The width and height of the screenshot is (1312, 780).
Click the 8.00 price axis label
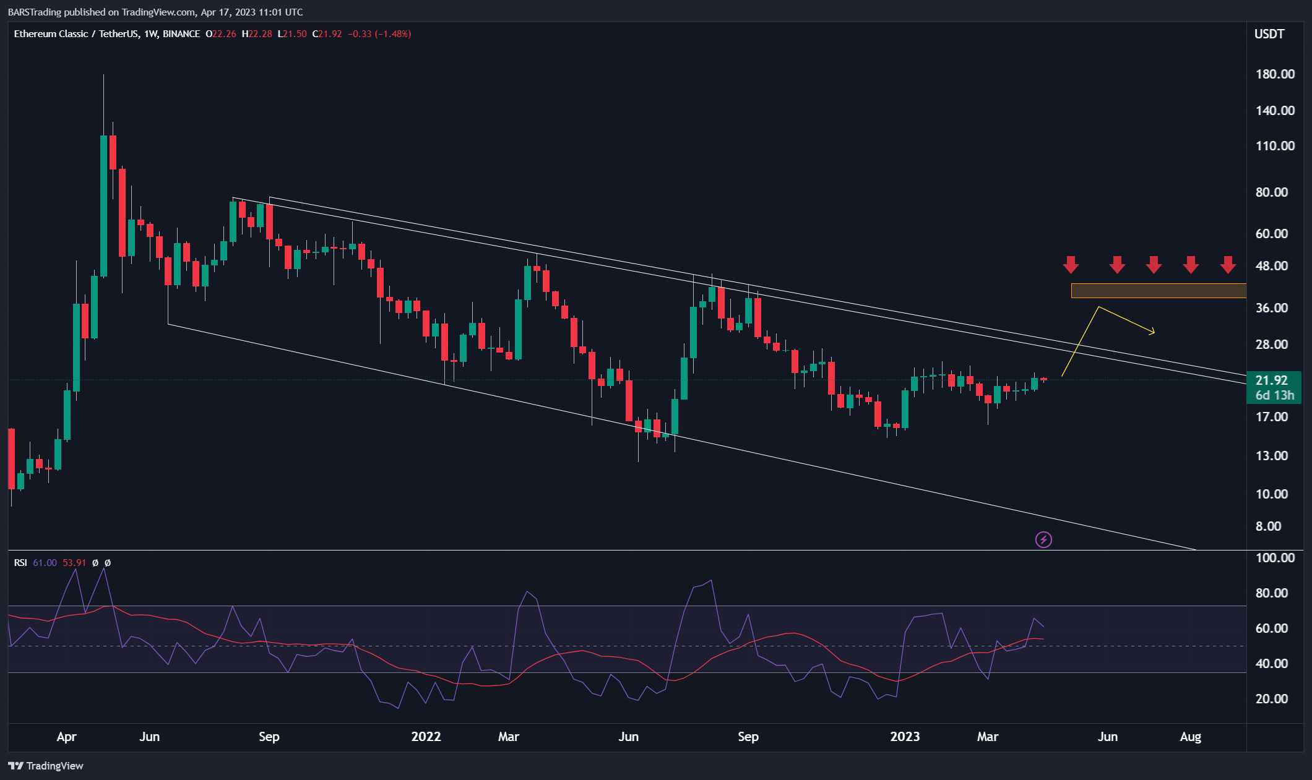(1268, 526)
